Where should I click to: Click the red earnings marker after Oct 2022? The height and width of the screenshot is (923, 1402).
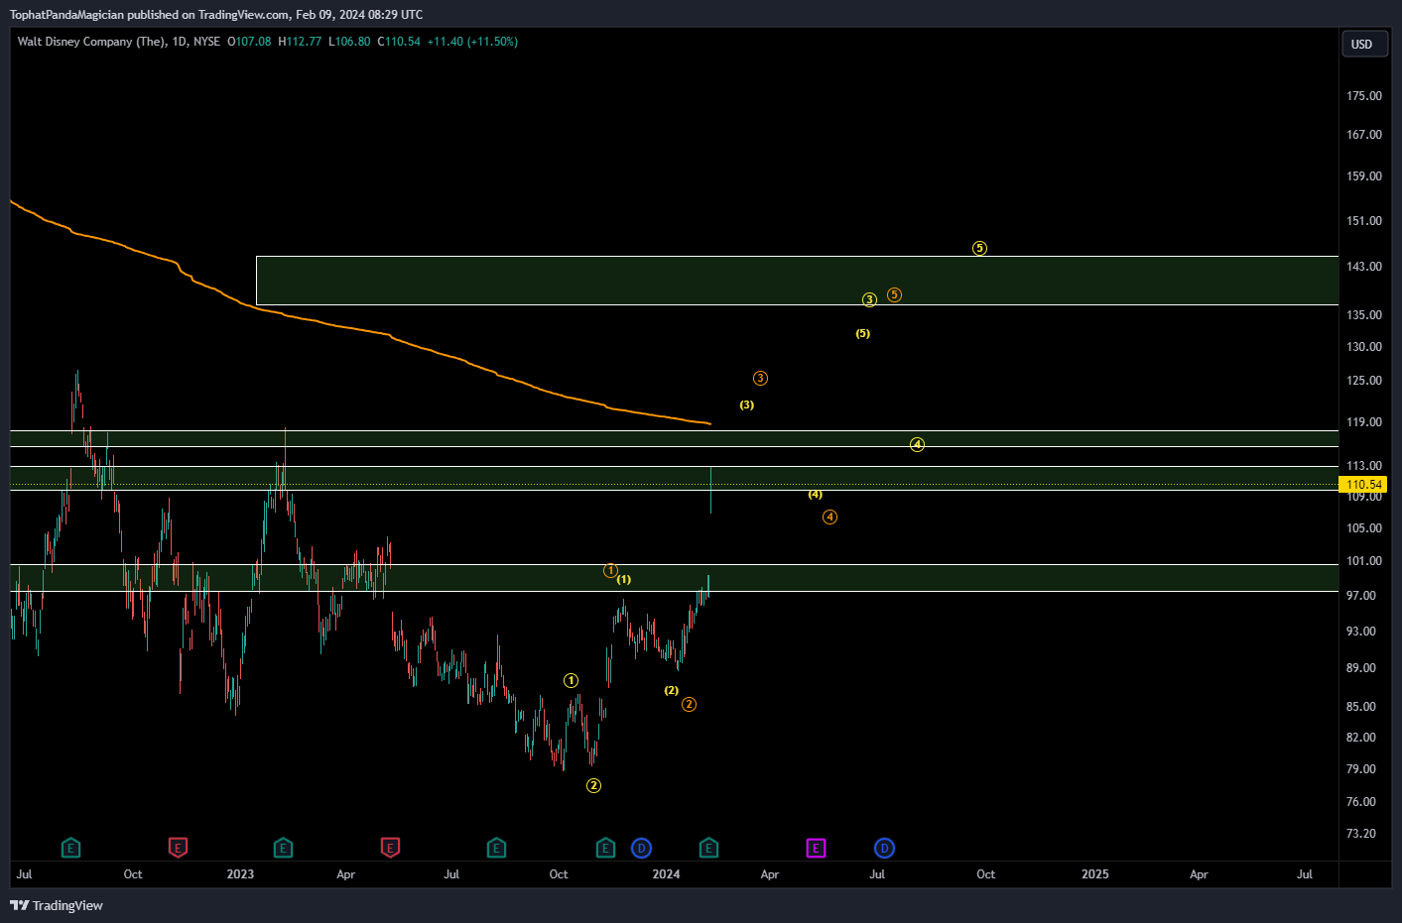(178, 848)
